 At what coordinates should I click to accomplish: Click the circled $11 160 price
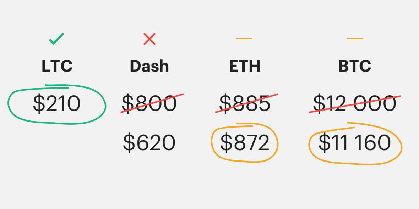(355, 143)
